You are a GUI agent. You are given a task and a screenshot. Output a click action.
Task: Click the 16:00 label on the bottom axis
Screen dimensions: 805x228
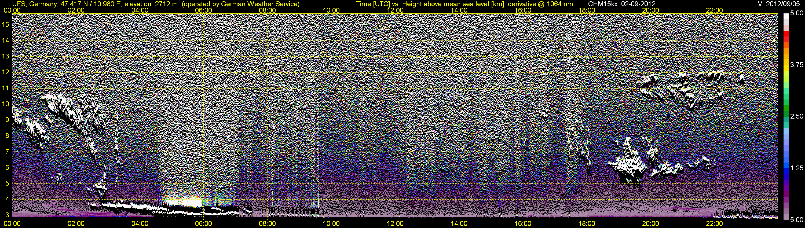(x=523, y=224)
